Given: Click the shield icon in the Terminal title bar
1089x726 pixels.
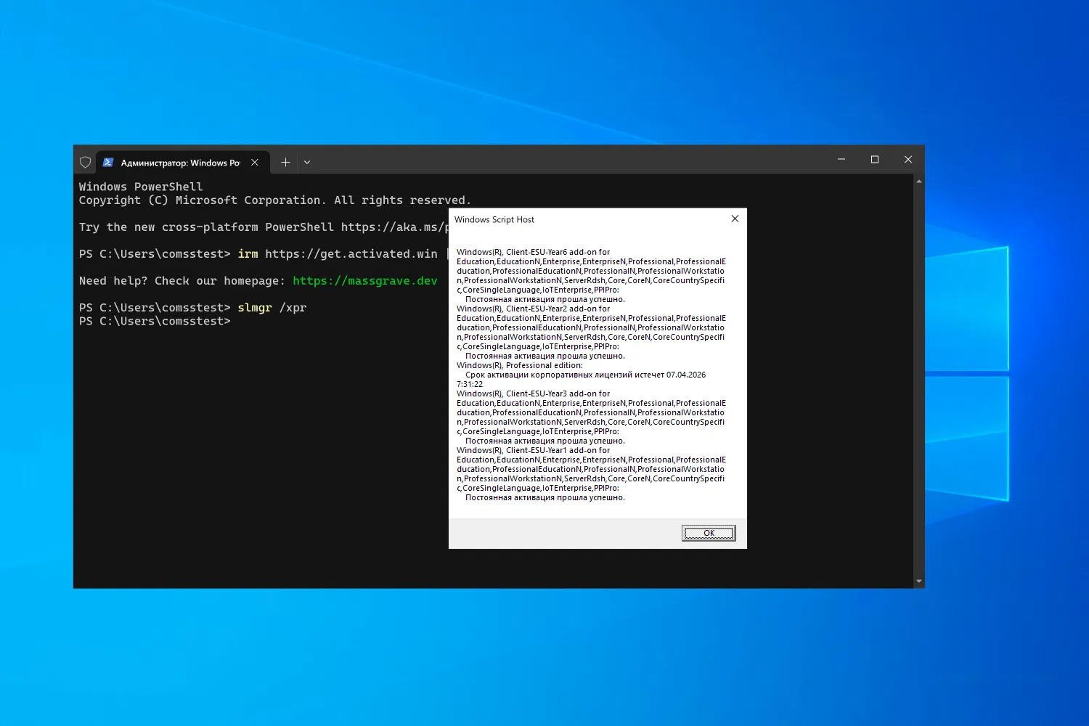Looking at the screenshot, I should 85,163.
